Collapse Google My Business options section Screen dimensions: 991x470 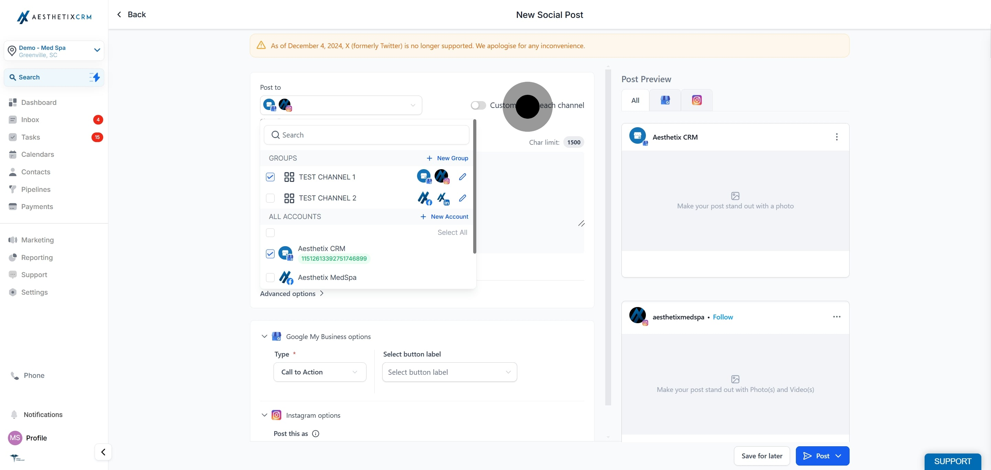264,336
